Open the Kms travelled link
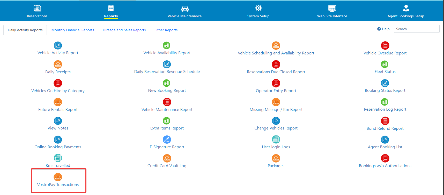This screenshot has width=444, height=195. click(x=58, y=166)
